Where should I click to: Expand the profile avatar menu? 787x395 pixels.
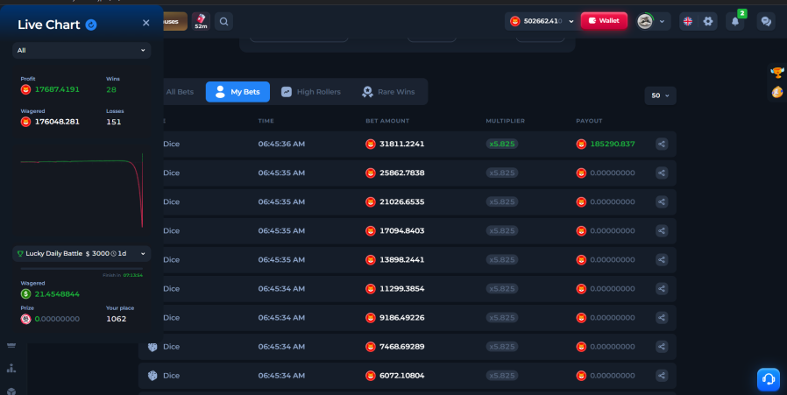pyautogui.click(x=651, y=21)
